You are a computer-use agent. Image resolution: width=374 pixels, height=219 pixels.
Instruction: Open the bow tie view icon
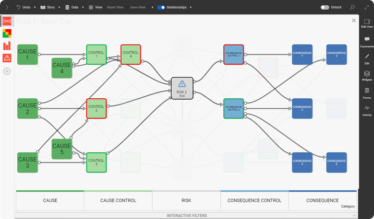pos(7,22)
